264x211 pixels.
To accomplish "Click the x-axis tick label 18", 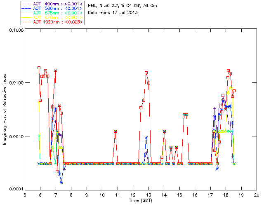I will tap(226, 195).
